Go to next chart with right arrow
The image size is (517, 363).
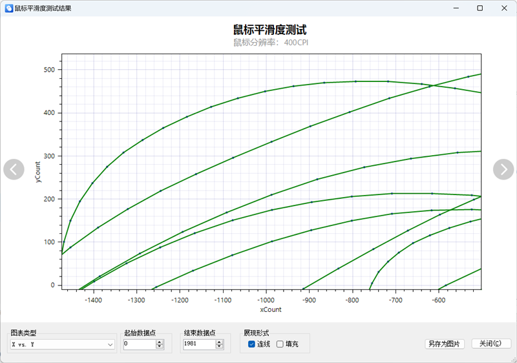(x=503, y=169)
